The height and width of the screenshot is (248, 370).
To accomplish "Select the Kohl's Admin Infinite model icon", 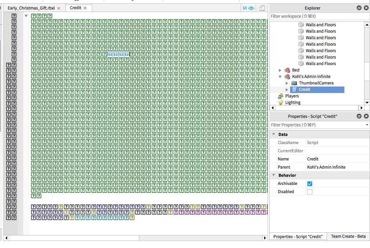I will click(287, 77).
